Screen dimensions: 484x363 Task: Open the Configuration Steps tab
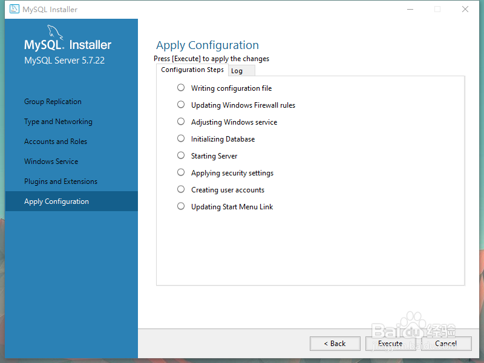pyautogui.click(x=192, y=70)
